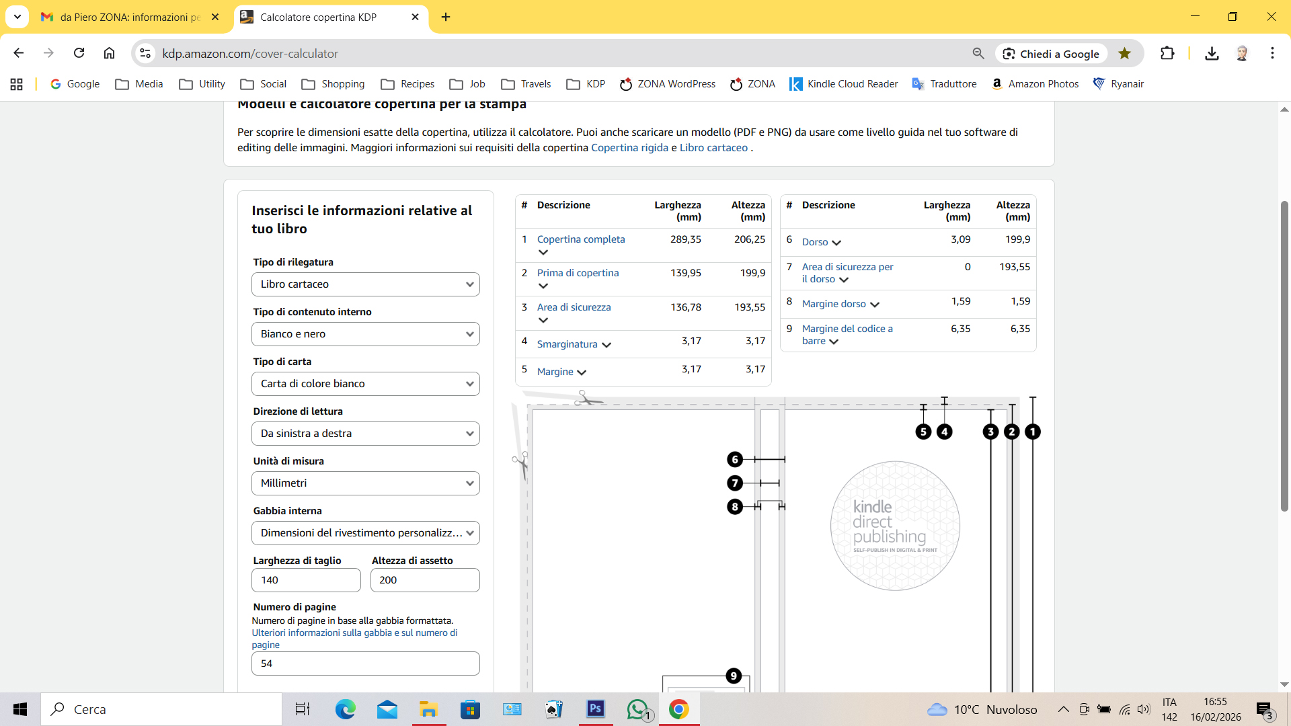The height and width of the screenshot is (726, 1291).
Task: Bookmark page with the star icon
Action: pos(1124,53)
